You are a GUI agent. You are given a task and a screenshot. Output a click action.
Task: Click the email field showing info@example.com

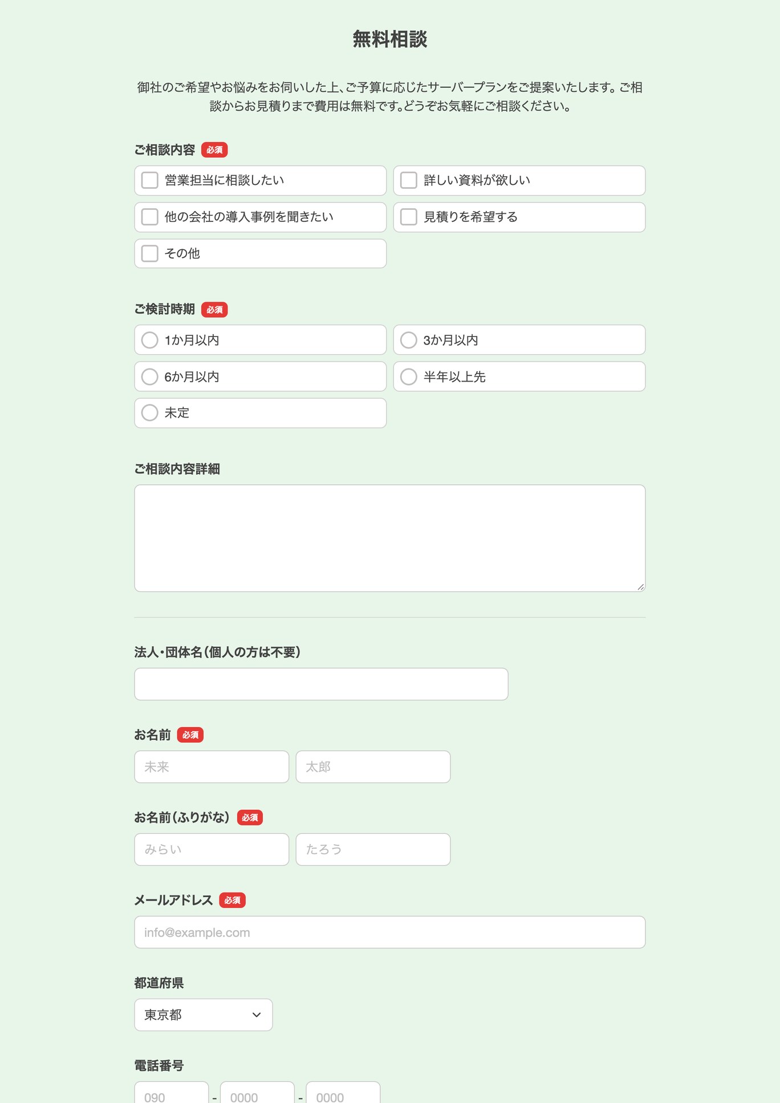(x=390, y=932)
